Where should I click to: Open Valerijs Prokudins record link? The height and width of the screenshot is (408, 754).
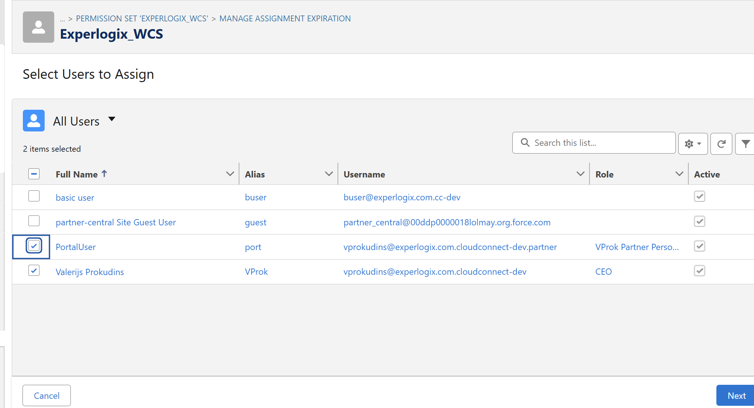90,272
